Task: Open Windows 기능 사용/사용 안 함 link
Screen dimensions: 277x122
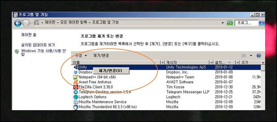Action: [44, 53]
